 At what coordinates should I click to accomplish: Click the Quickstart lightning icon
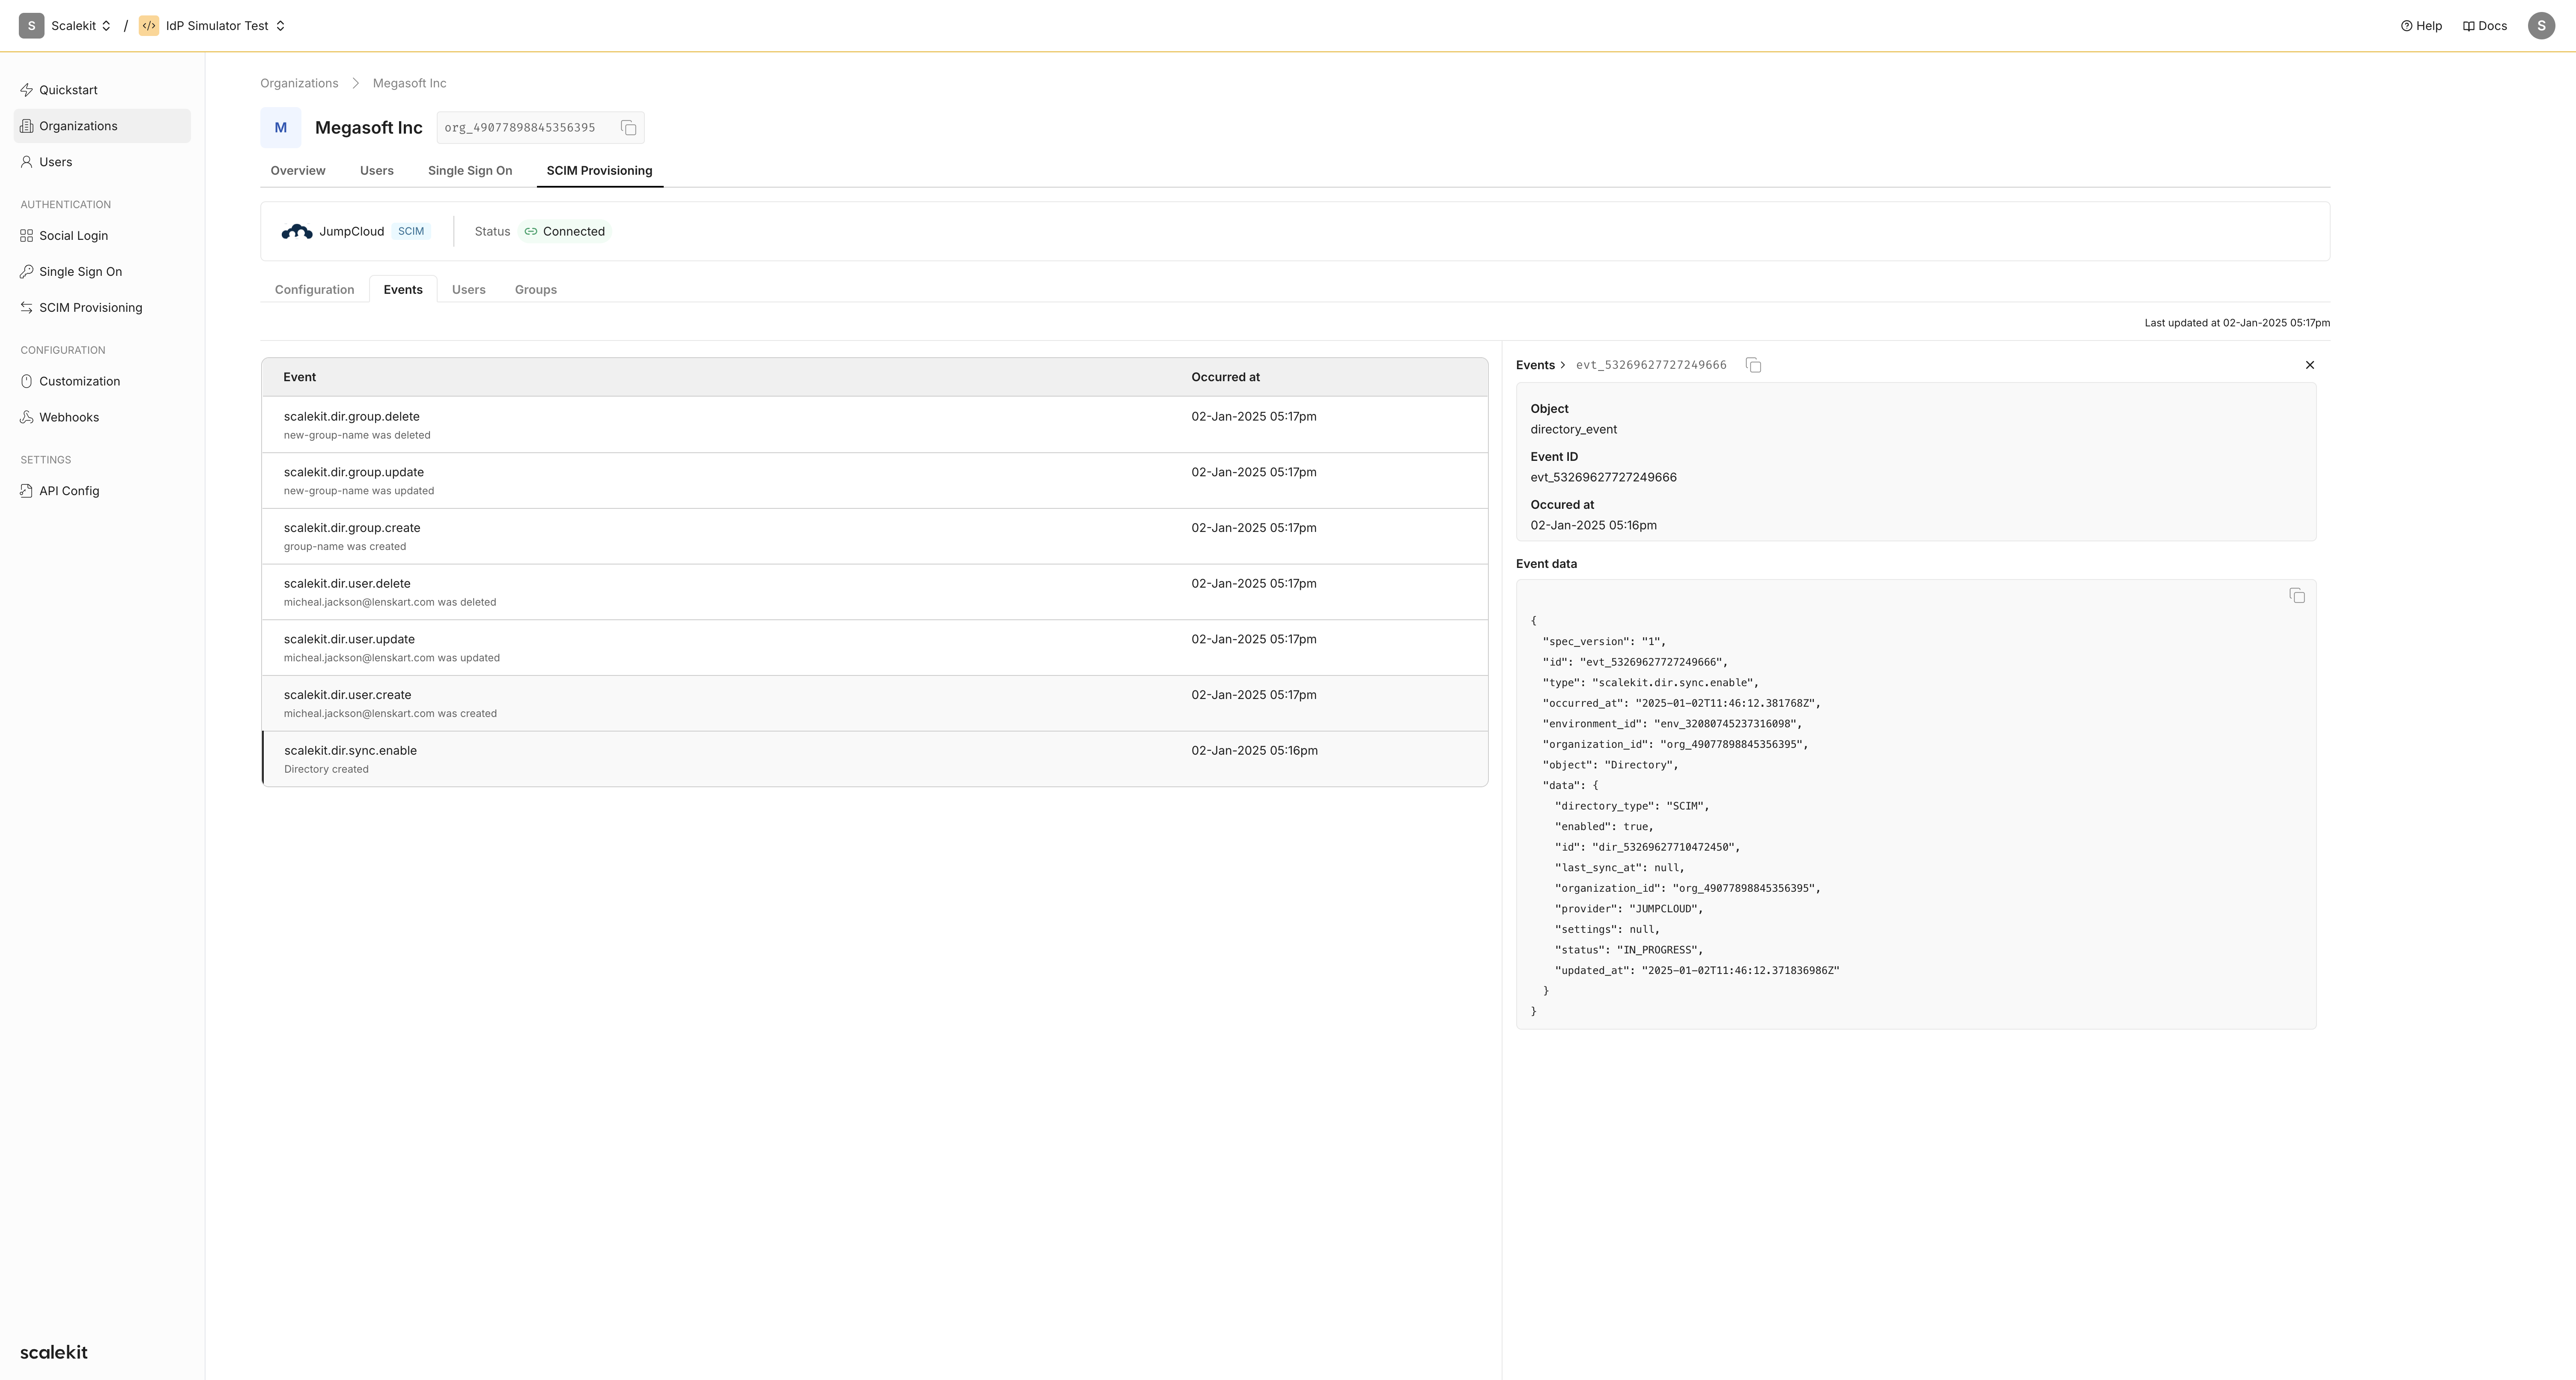[x=27, y=90]
